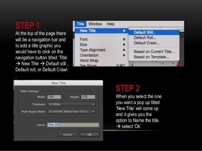Screen dimensions: 202x151
Task: Choose Default Crawl... from submenu
Action: point(154,43)
